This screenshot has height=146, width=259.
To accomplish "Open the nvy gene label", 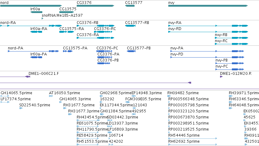I will pos(171,3).
